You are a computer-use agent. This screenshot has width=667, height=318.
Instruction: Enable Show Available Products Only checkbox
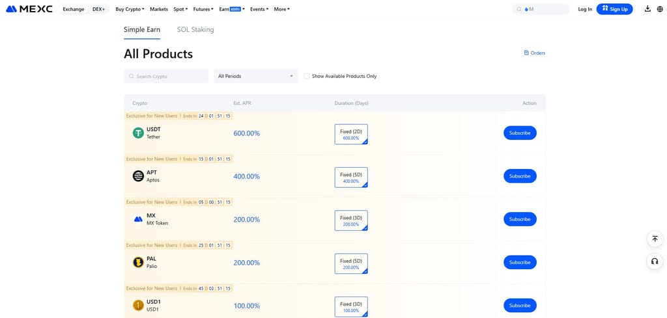(x=306, y=77)
